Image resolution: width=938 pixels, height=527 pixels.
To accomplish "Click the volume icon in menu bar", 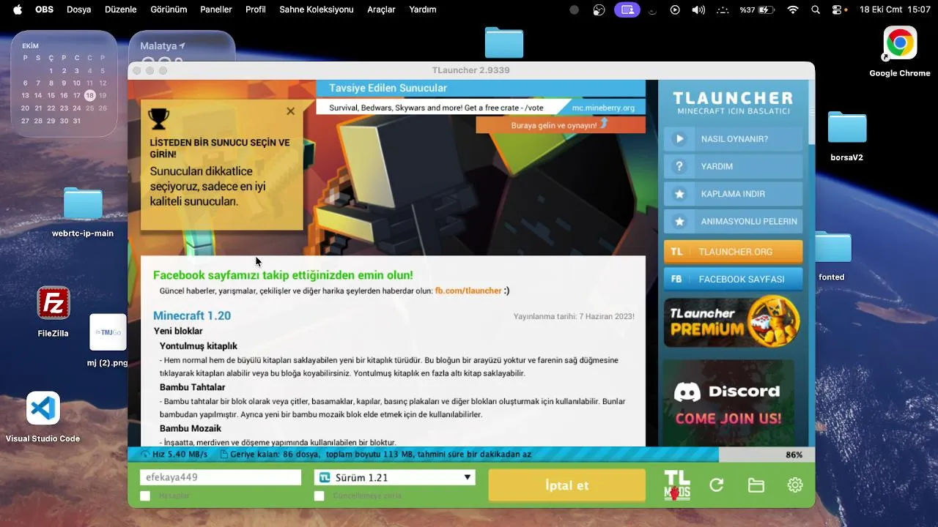I will pos(698,10).
